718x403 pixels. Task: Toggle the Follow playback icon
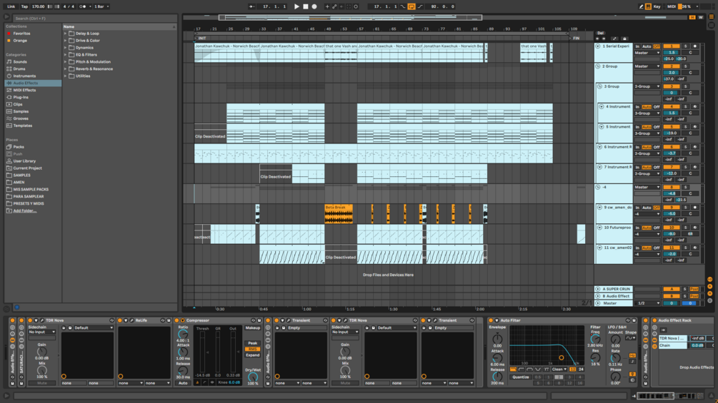[251, 6]
